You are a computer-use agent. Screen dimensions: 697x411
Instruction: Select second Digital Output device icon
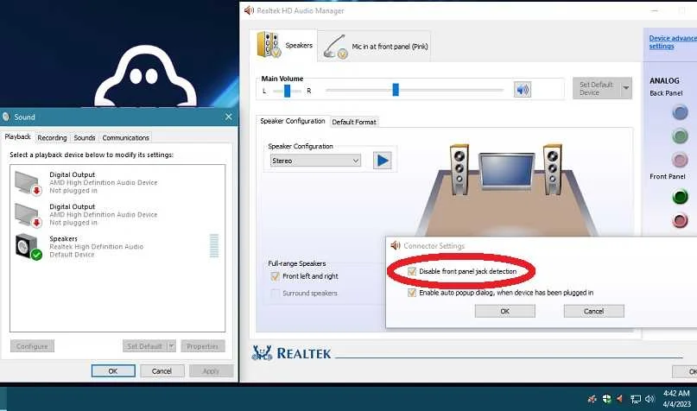point(28,215)
